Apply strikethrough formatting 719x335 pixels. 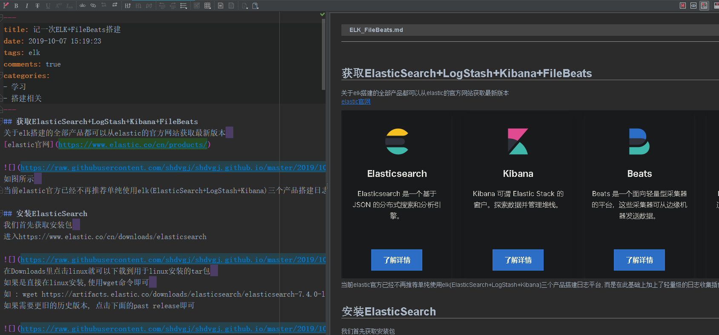[37, 6]
